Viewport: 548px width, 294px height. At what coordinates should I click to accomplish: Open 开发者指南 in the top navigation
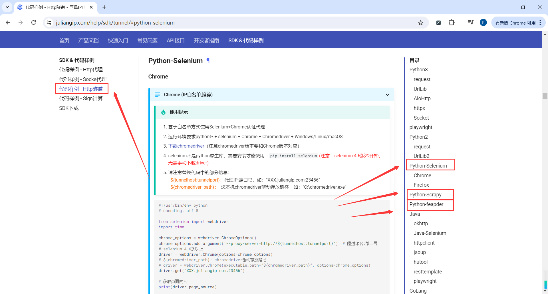206,41
